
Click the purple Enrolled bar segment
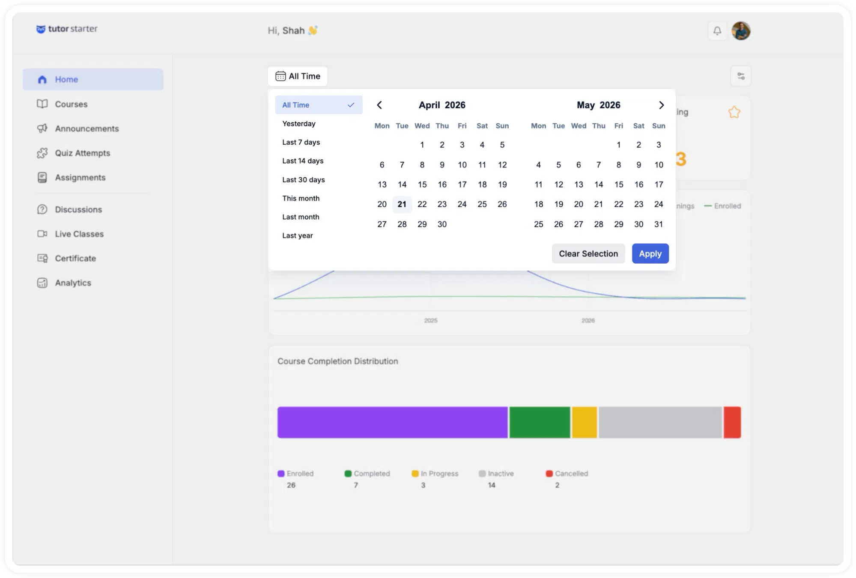(392, 422)
